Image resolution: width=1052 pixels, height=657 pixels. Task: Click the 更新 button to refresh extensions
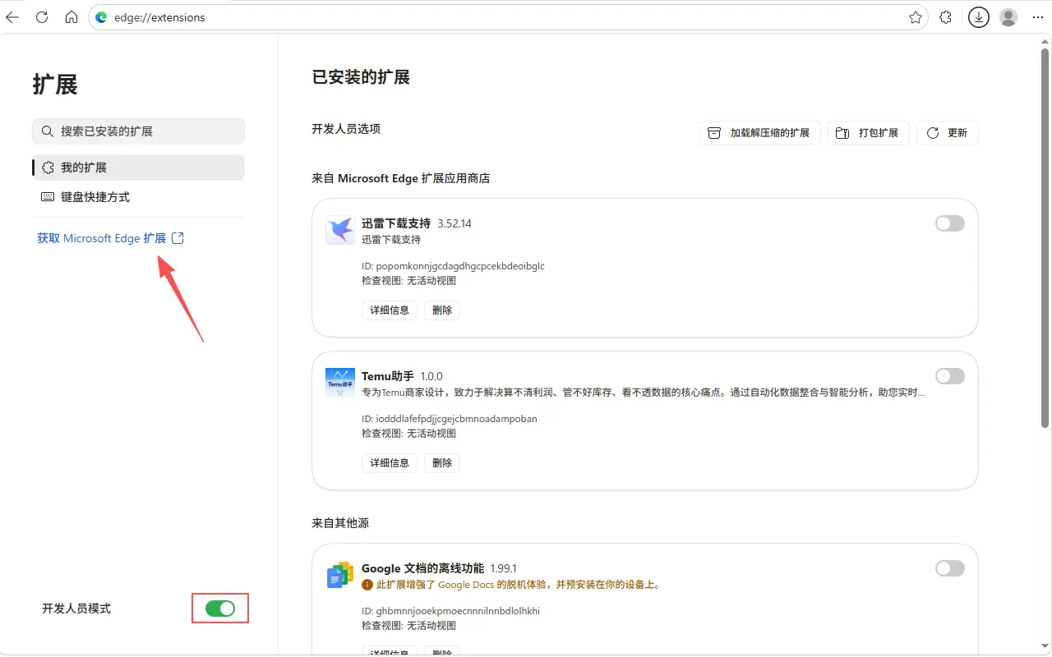coord(947,132)
